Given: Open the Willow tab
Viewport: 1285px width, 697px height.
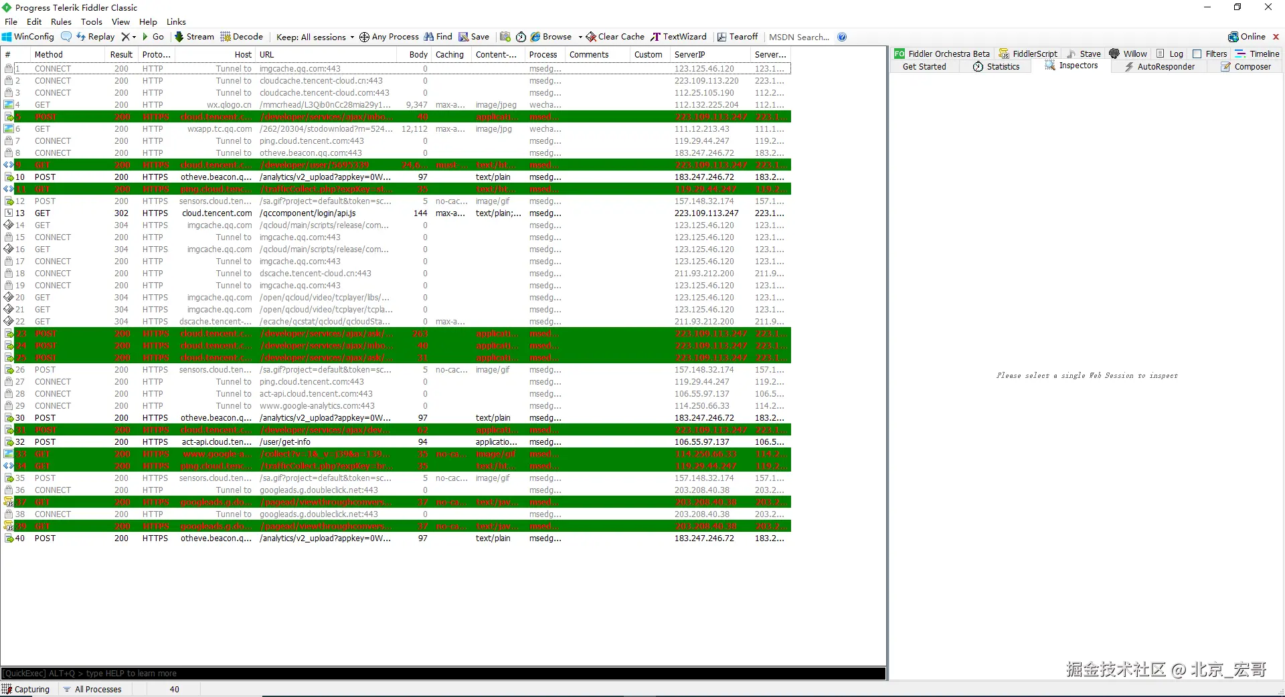Looking at the screenshot, I should click(x=1128, y=54).
